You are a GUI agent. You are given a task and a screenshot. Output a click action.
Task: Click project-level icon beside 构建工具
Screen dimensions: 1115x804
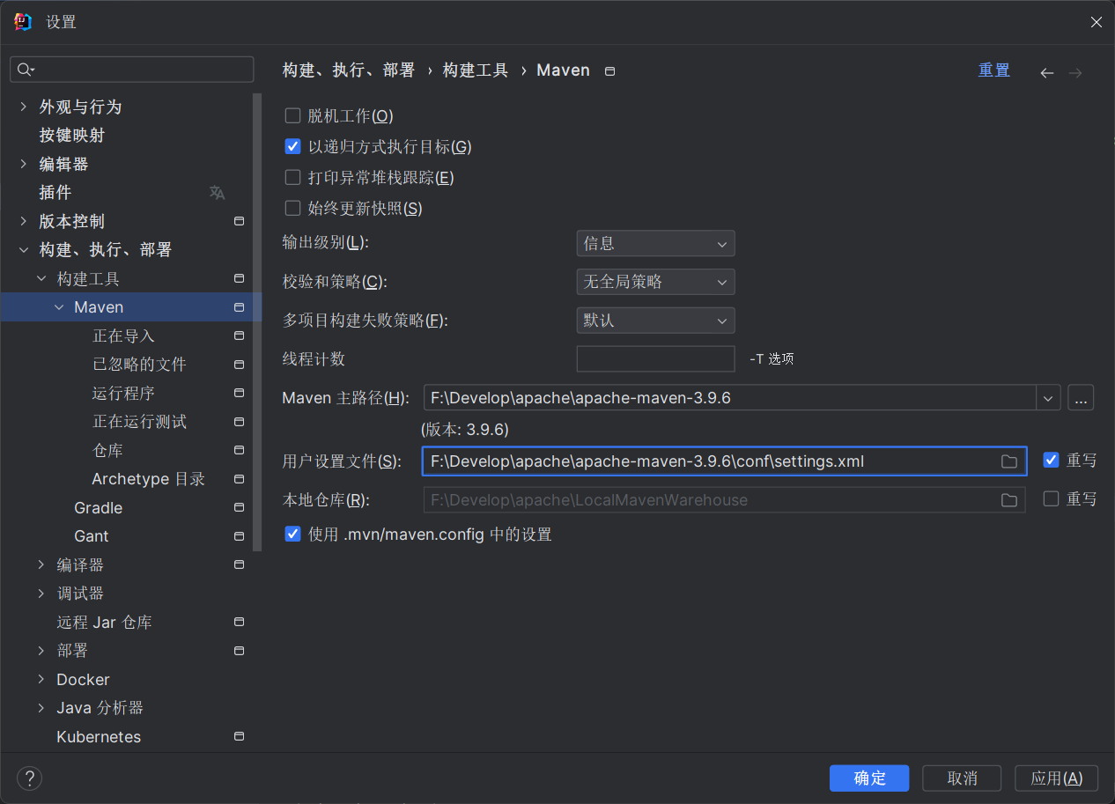tap(239, 278)
